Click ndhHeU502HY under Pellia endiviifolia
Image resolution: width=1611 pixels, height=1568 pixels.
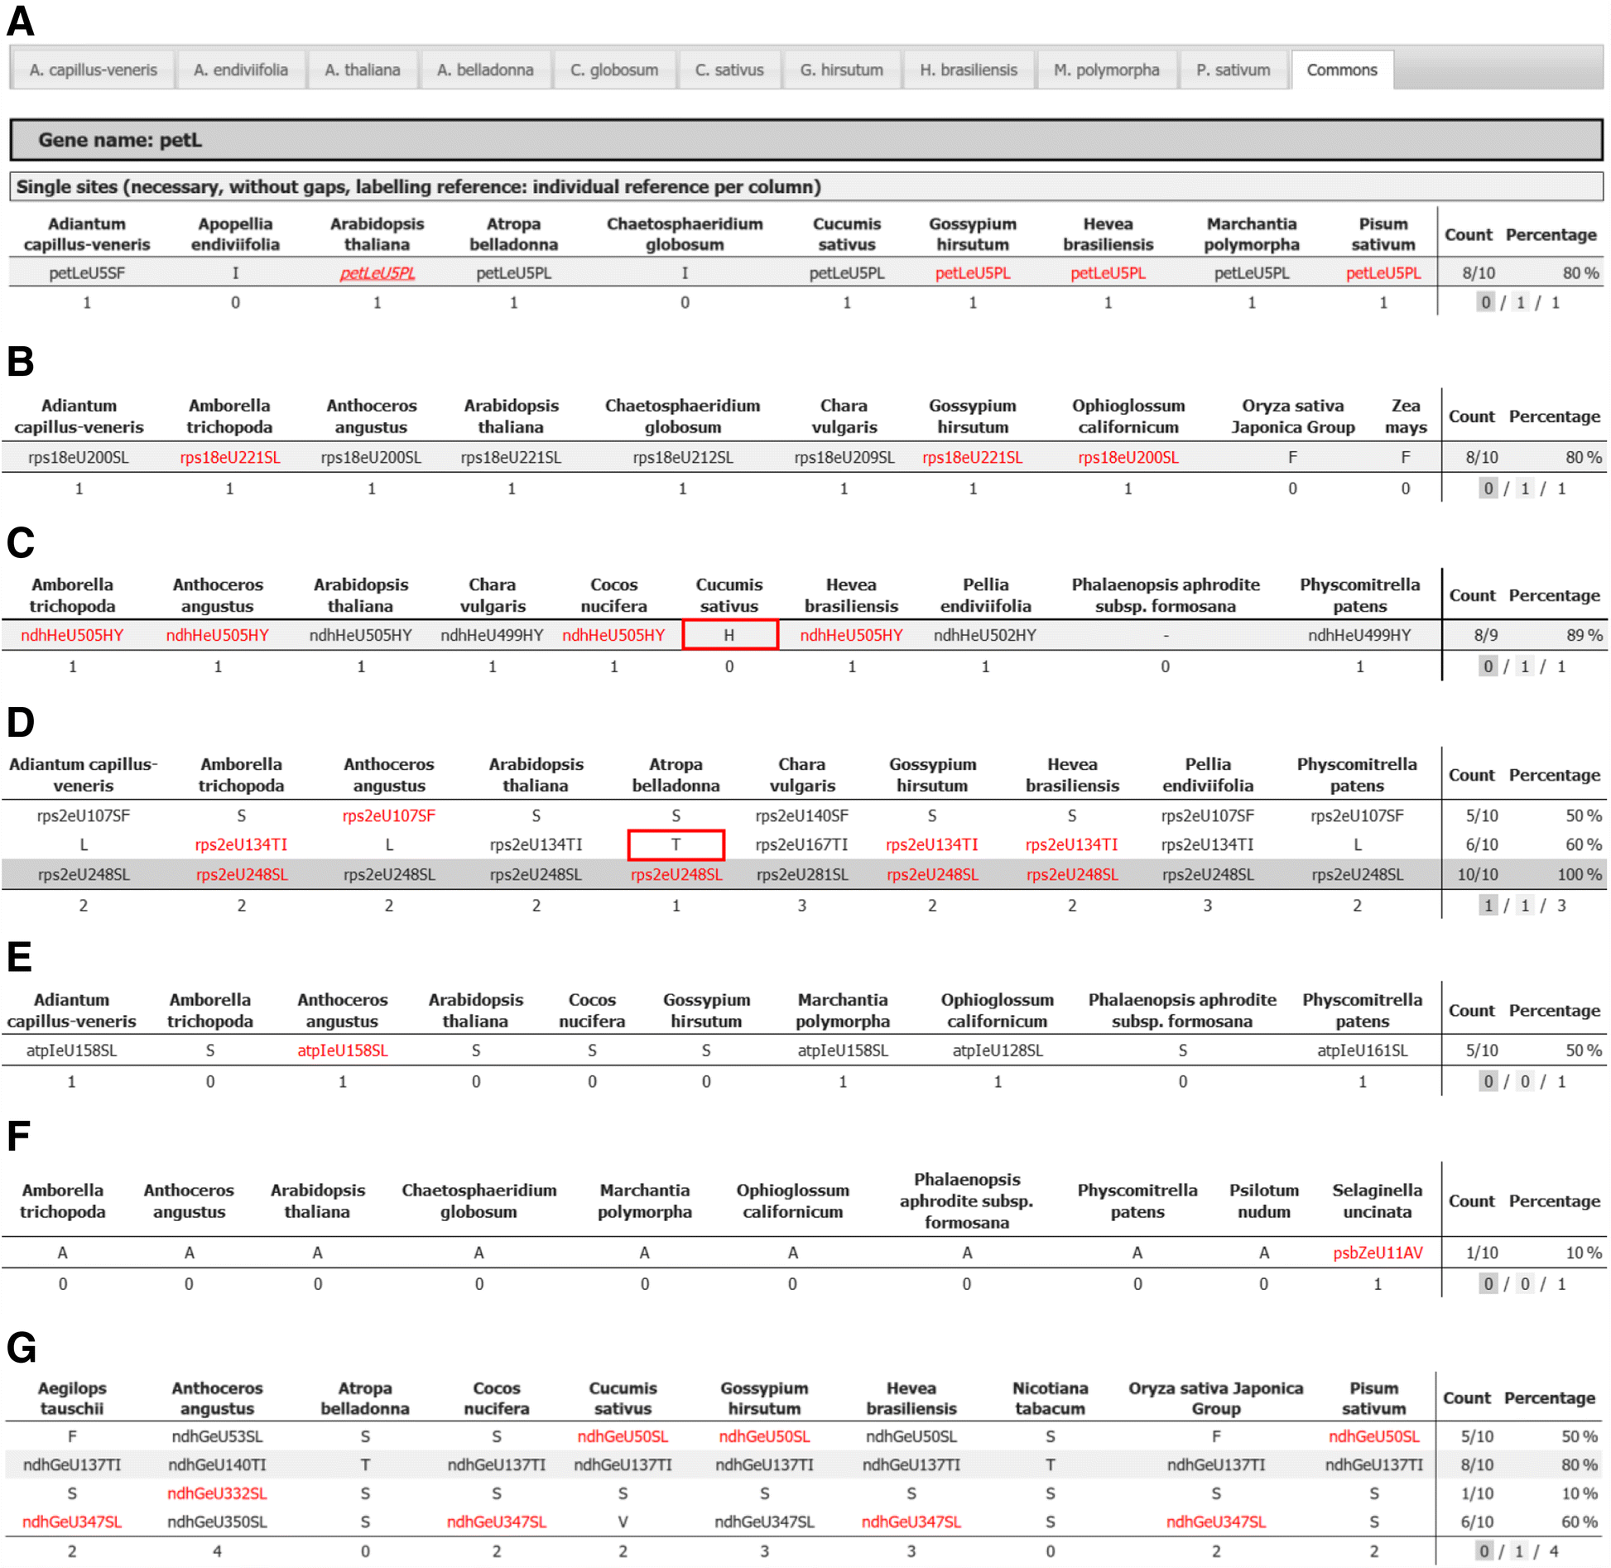click(x=985, y=635)
